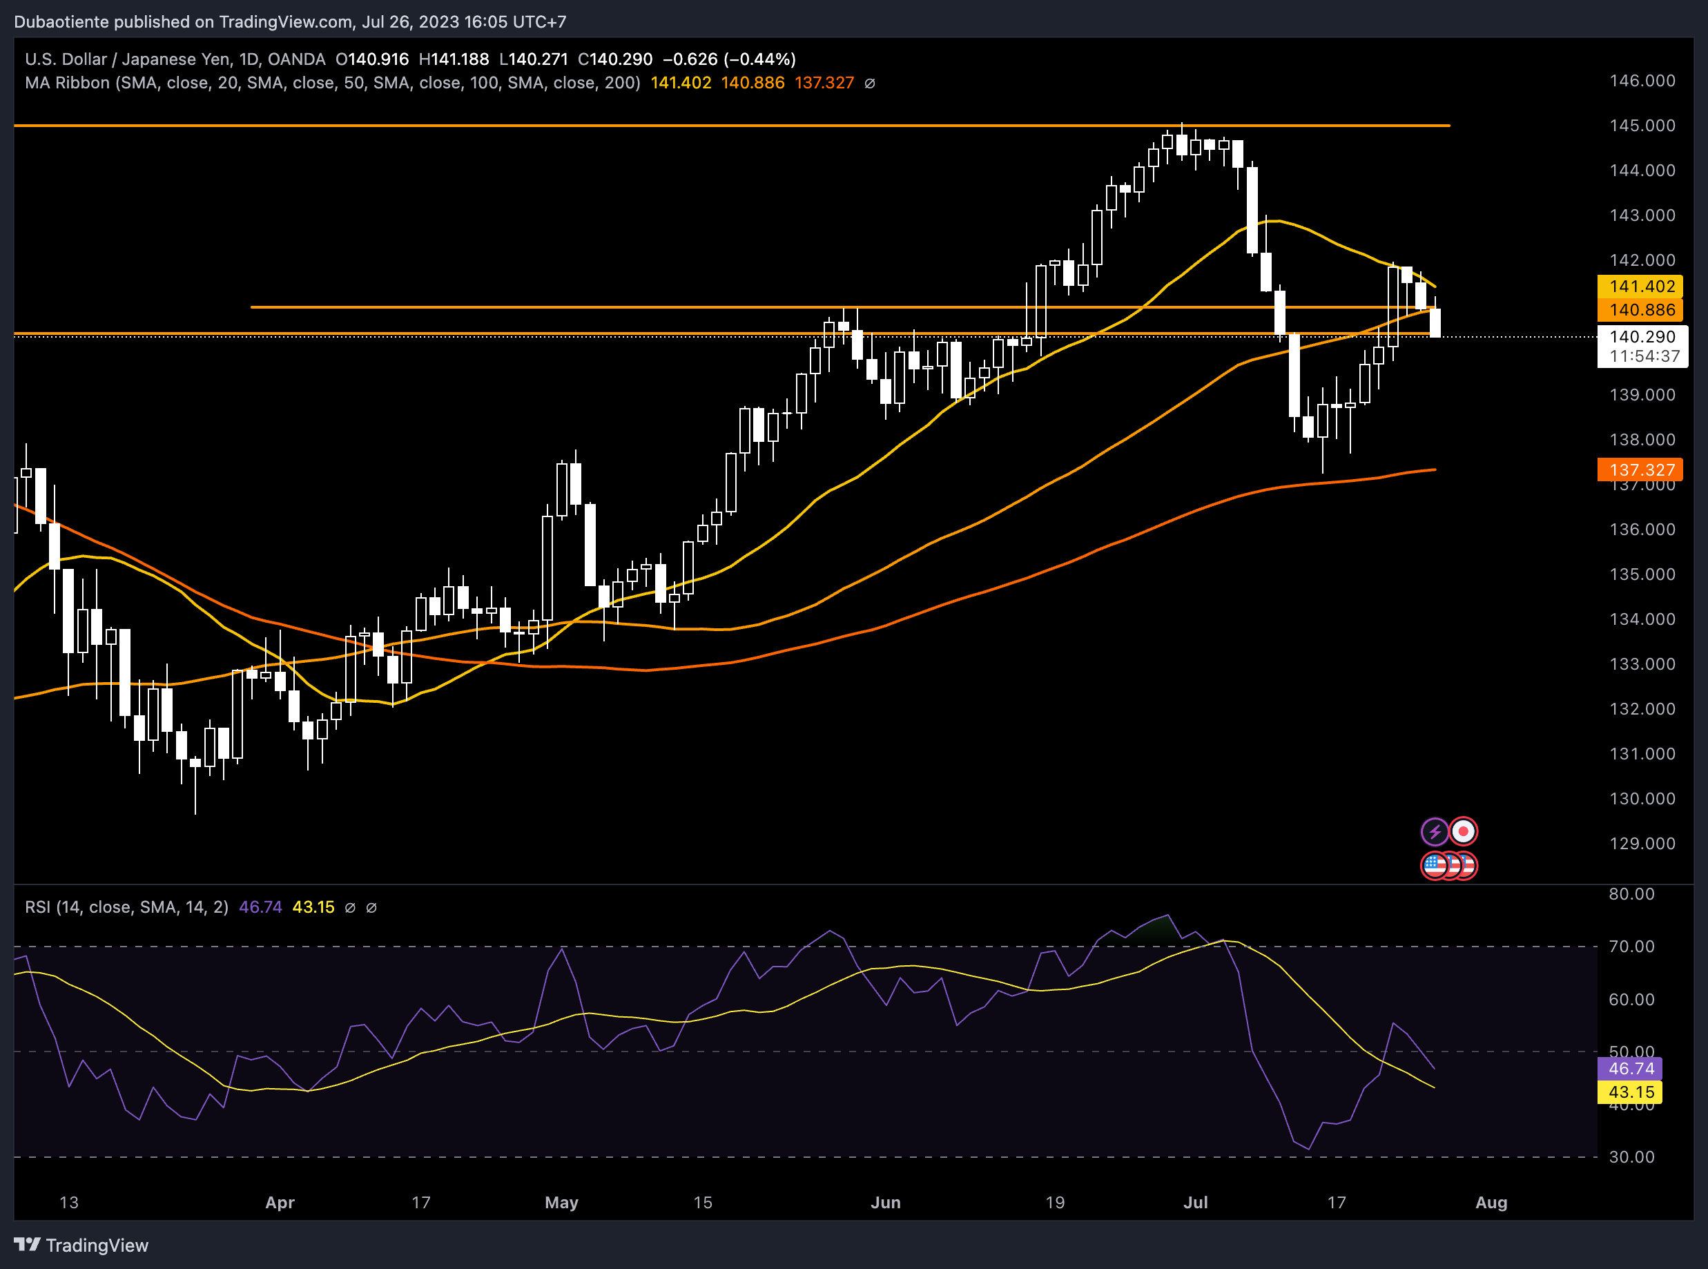
Task: Click the 141.402 yellow price axis label
Action: coord(1640,287)
